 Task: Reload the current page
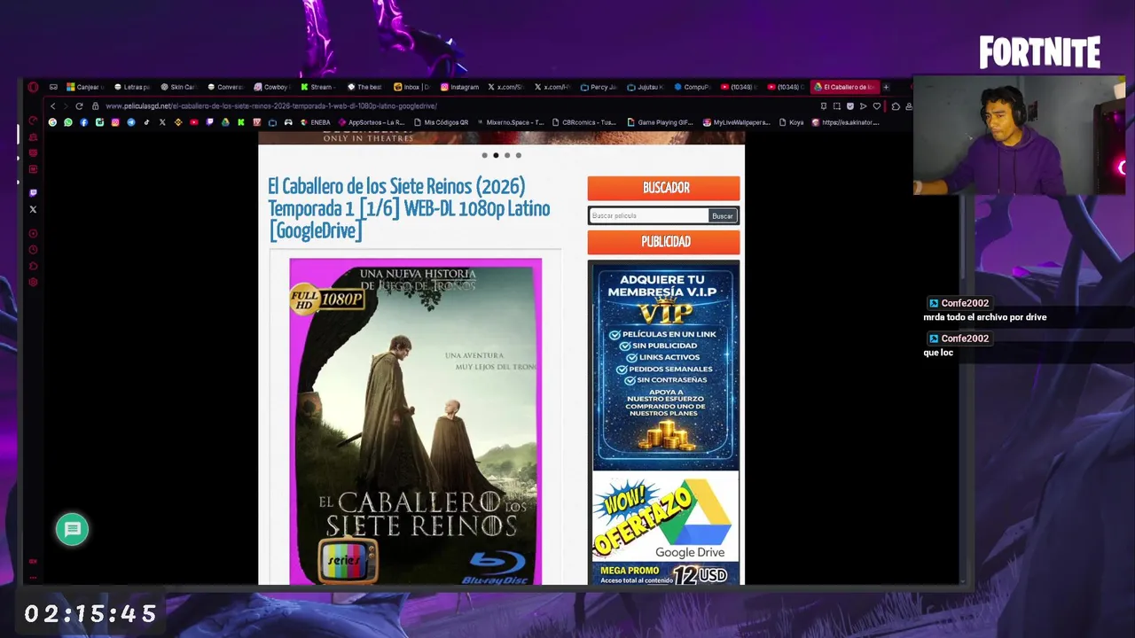pos(79,106)
